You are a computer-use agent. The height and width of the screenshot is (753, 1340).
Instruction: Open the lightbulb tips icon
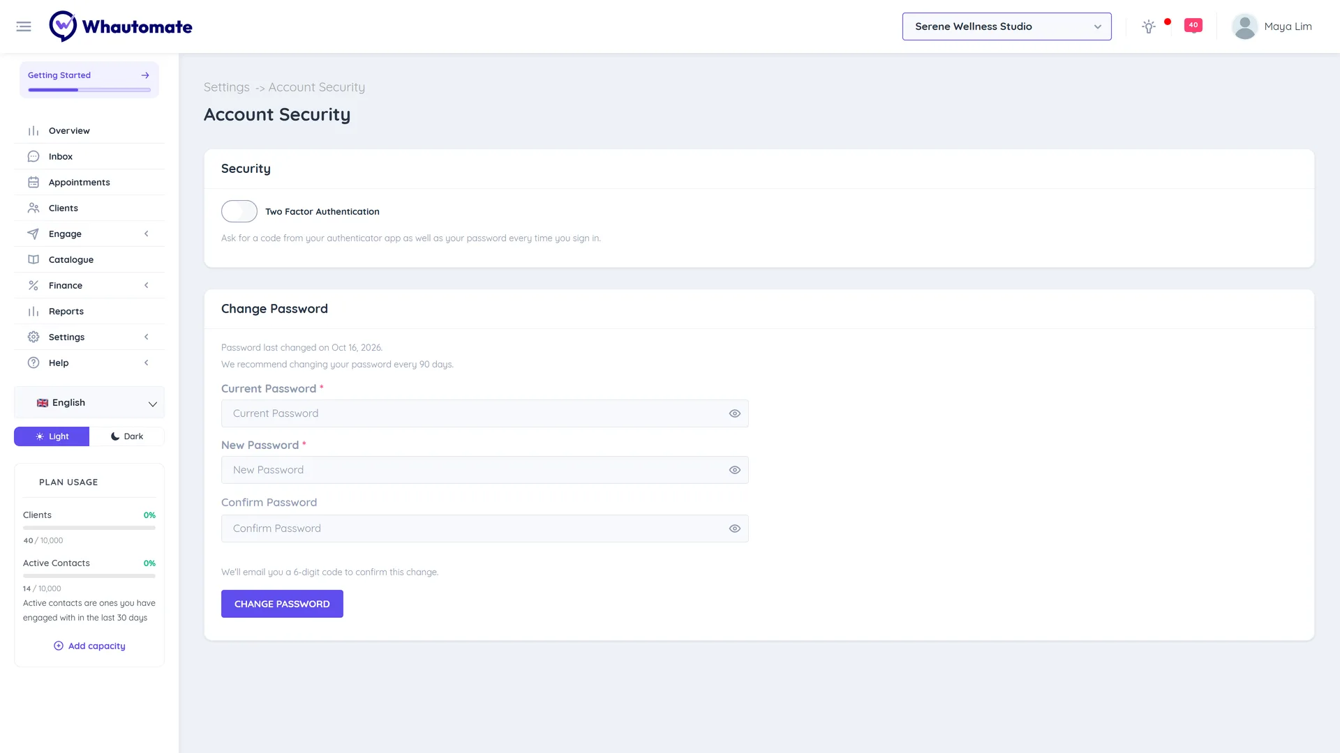pos(1149,26)
